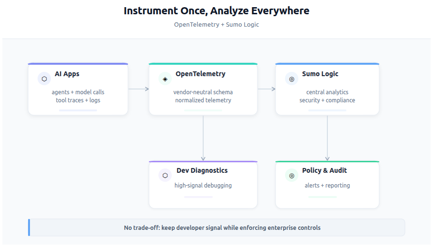
Task: Click the "OpenTelemetry + Sumo Logic" subtitle
Action: coord(216,25)
